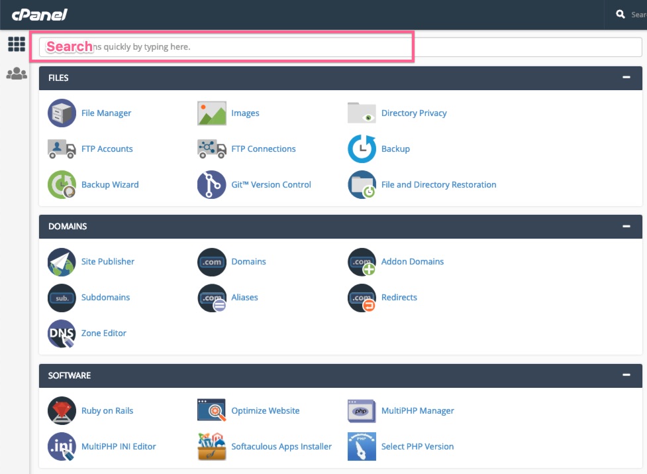This screenshot has height=474, width=647.
Task: Open the Backup Wizard link
Action: tap(110, 185)
